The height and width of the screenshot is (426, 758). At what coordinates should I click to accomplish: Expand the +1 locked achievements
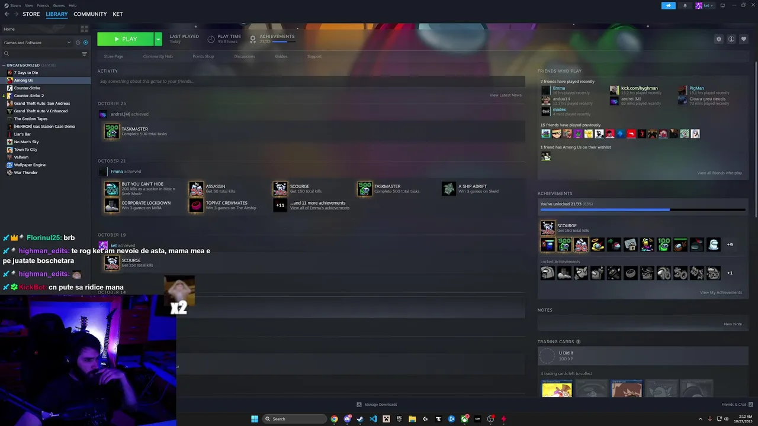pos(730,273)
